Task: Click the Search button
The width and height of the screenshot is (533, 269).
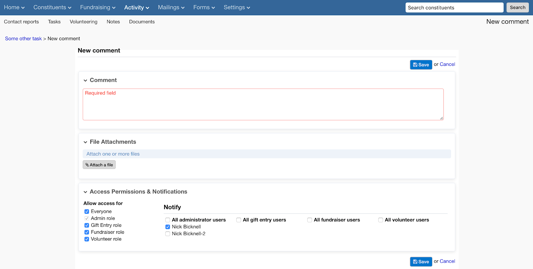Action: [x=517, y=7]
